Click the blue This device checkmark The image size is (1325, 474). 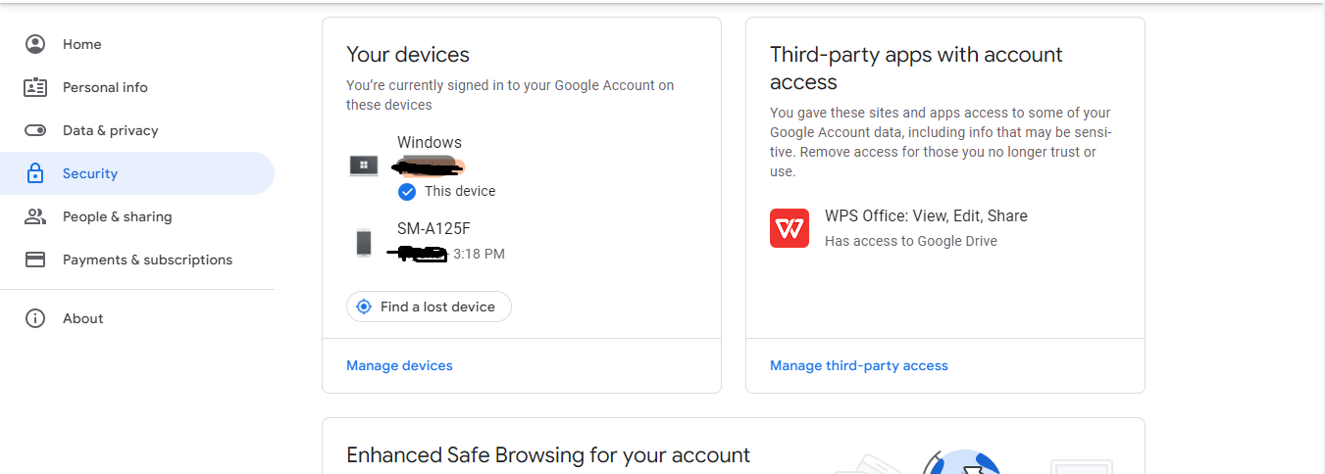coord(407,191)
